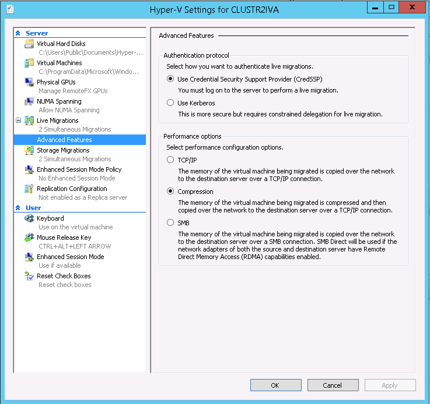Viewport: 430px width, 404px height.
Task: Click the Storage Migrations icon
Action: [29, 150]
